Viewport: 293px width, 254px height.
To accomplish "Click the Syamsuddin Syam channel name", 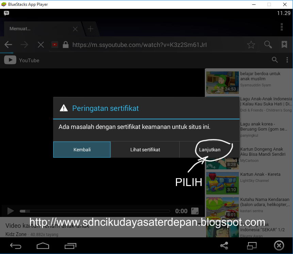I will [256, 85].
